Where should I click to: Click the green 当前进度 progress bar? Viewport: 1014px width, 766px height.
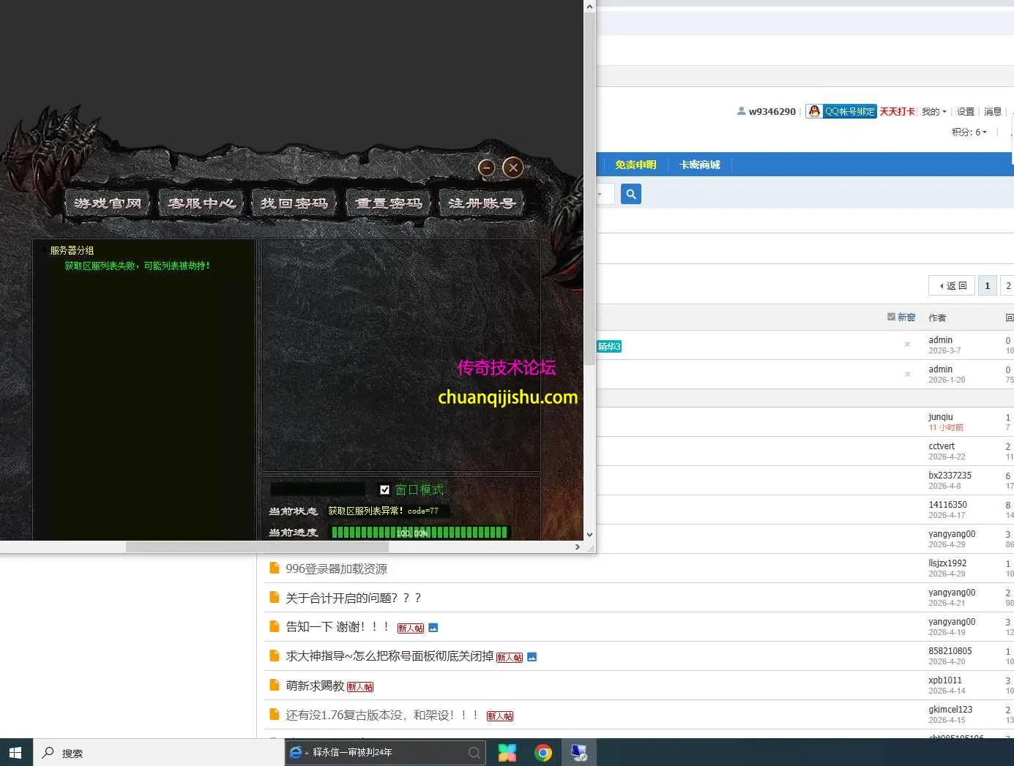(x=420, y=533)
